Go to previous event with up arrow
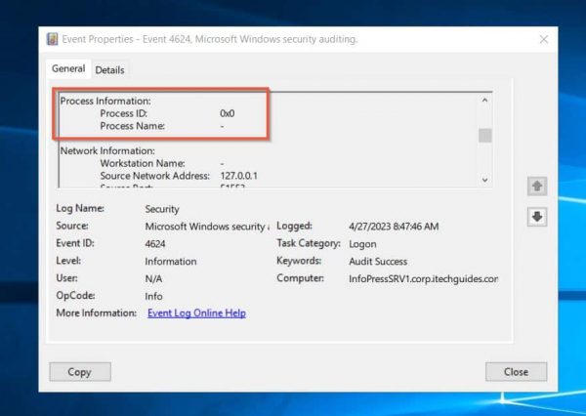Viewport: 586px width, 416px height. 537,187
